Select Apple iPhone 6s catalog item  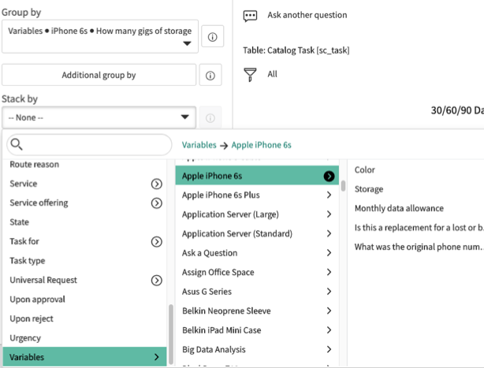257,176
